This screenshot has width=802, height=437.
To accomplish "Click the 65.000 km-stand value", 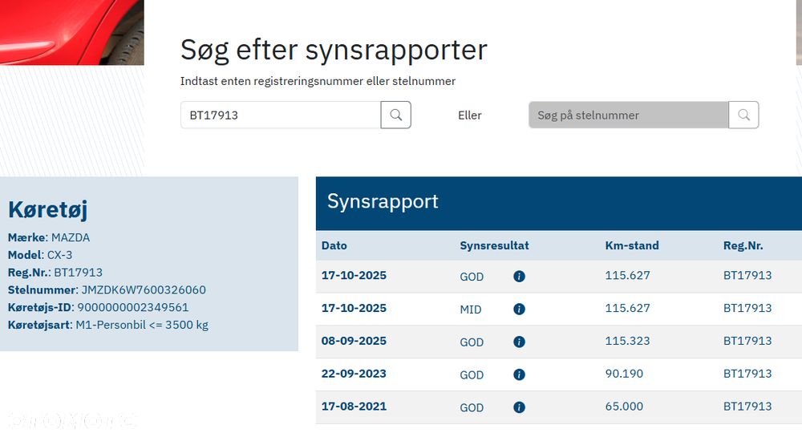I will [624, 407].
